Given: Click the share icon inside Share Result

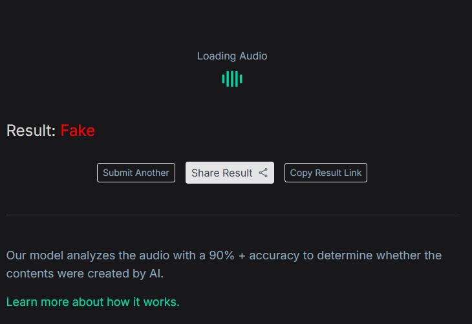Looking at the screenshot, I should (x=263, y=173).
